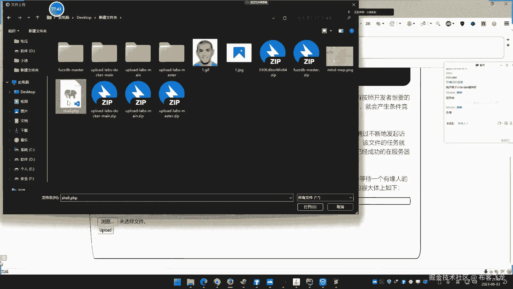
Task: Click the back navigation arrow
Action: tap(9, 18)
